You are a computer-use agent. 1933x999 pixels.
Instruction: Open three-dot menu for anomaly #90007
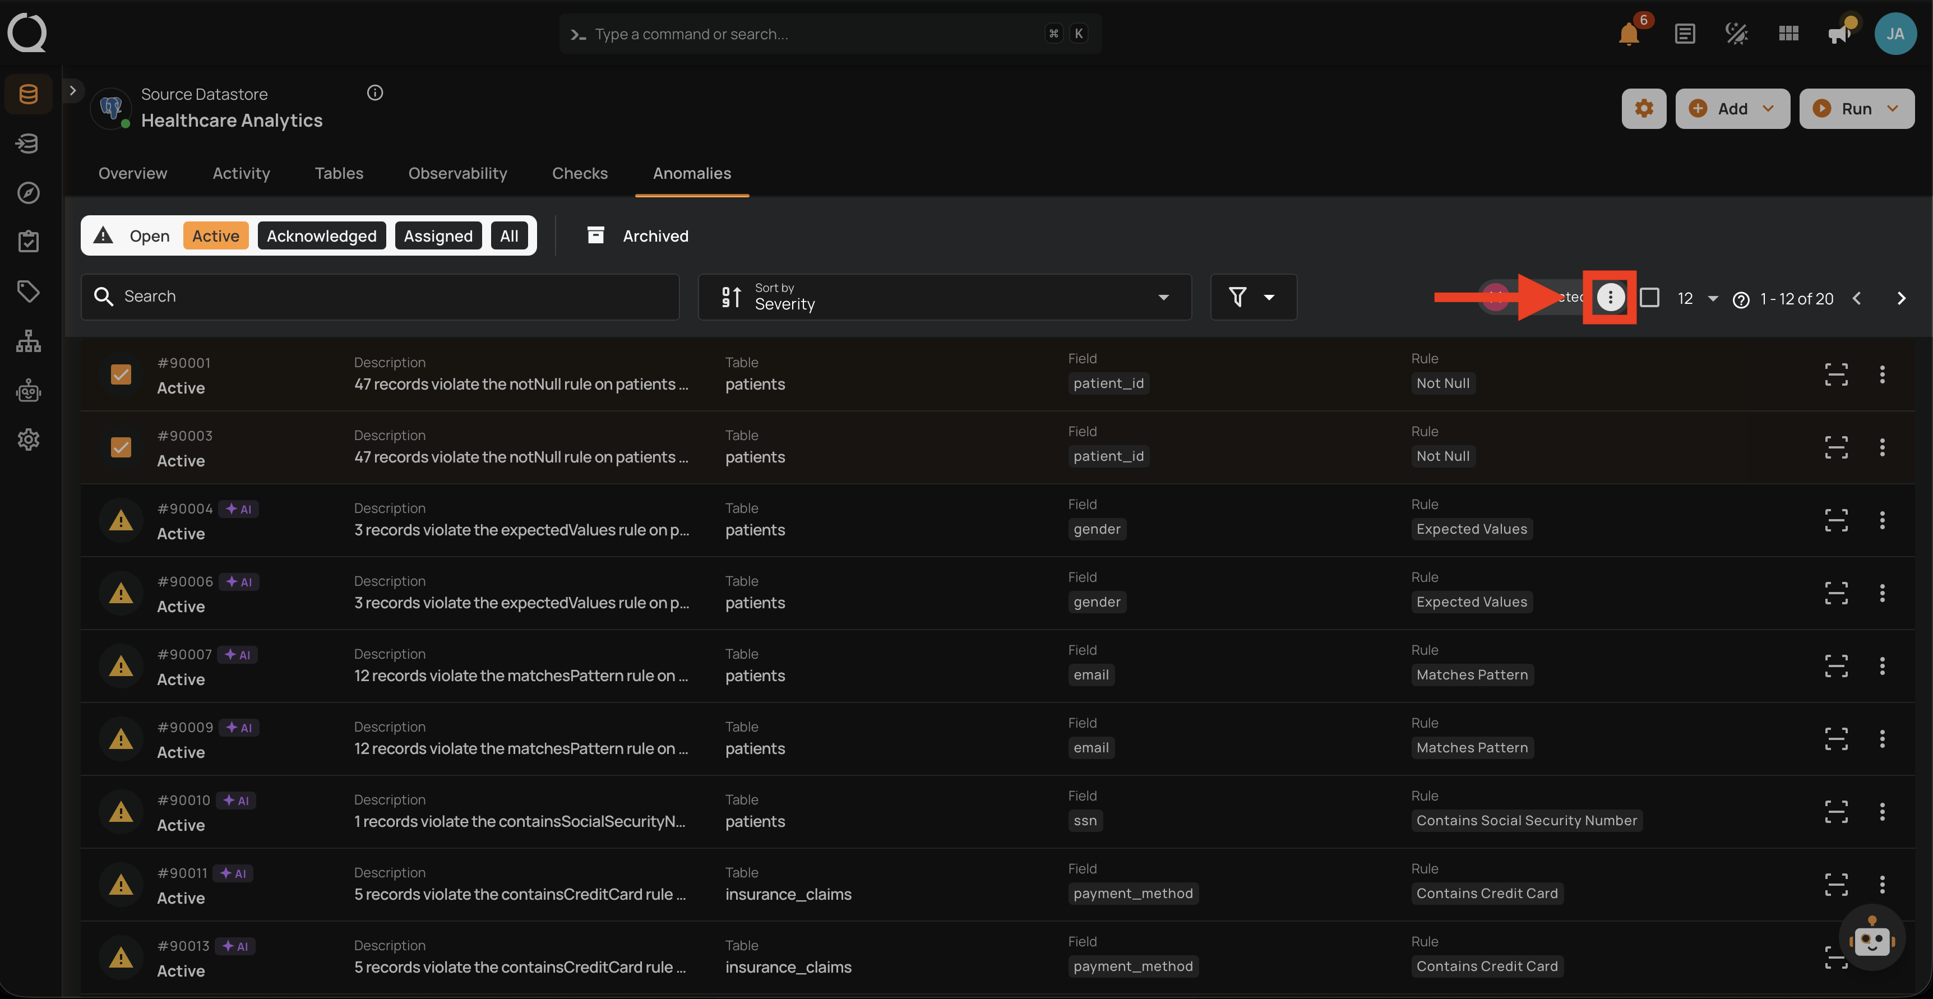1881,666
